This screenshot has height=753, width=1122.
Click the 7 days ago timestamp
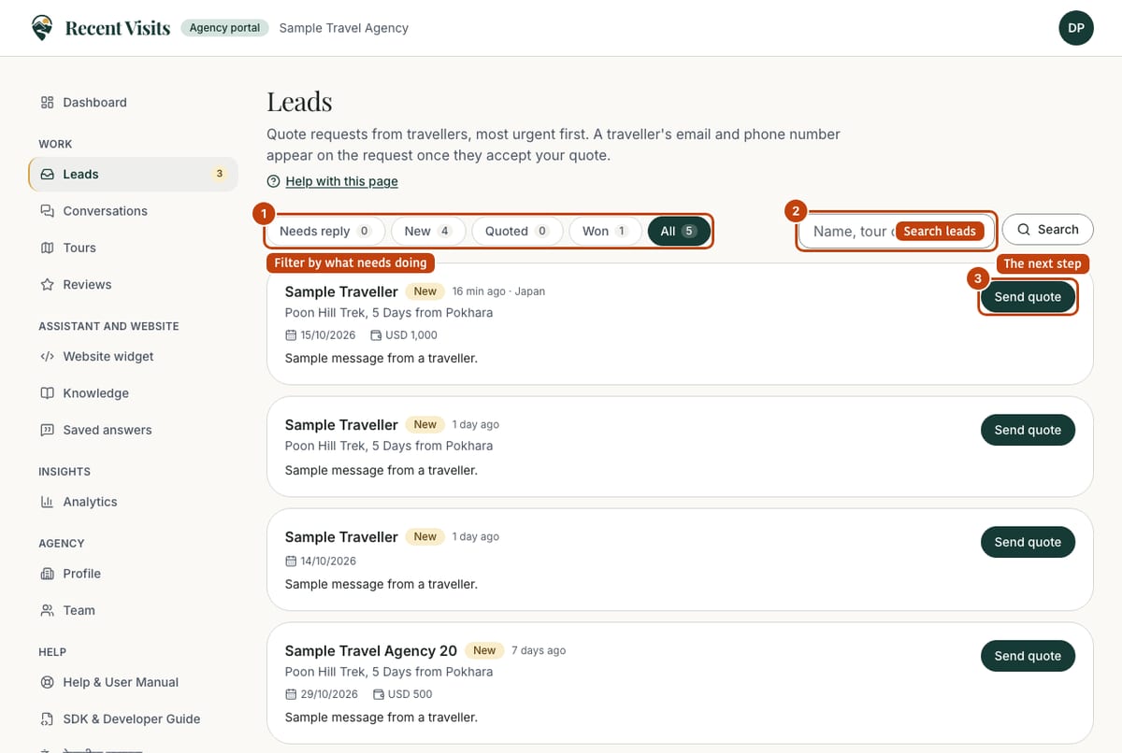(539, 650)
